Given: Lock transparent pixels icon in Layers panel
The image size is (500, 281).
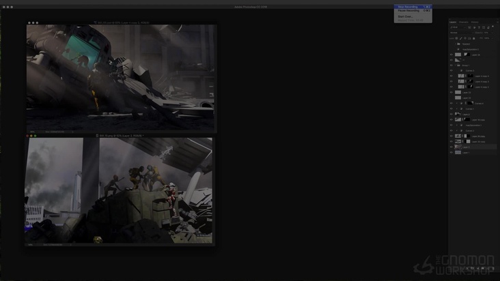Looking at the screenshot, I should pos(456,38).
